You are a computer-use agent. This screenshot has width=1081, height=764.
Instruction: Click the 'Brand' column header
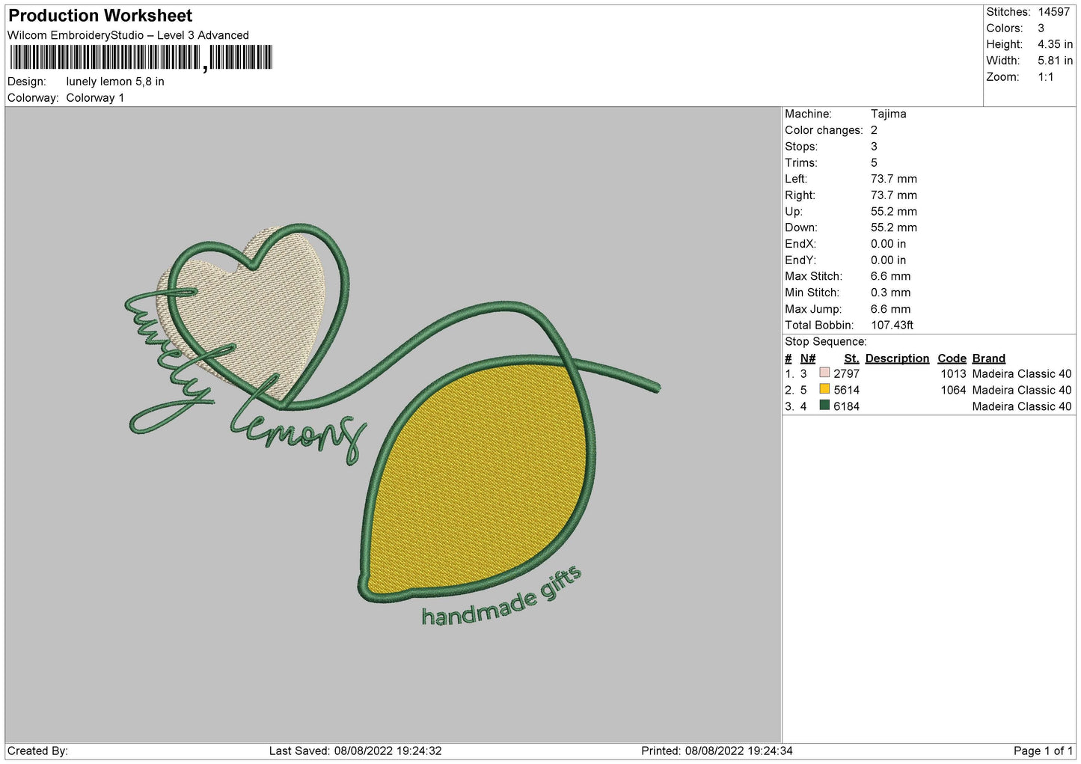[x=988, y=358]
